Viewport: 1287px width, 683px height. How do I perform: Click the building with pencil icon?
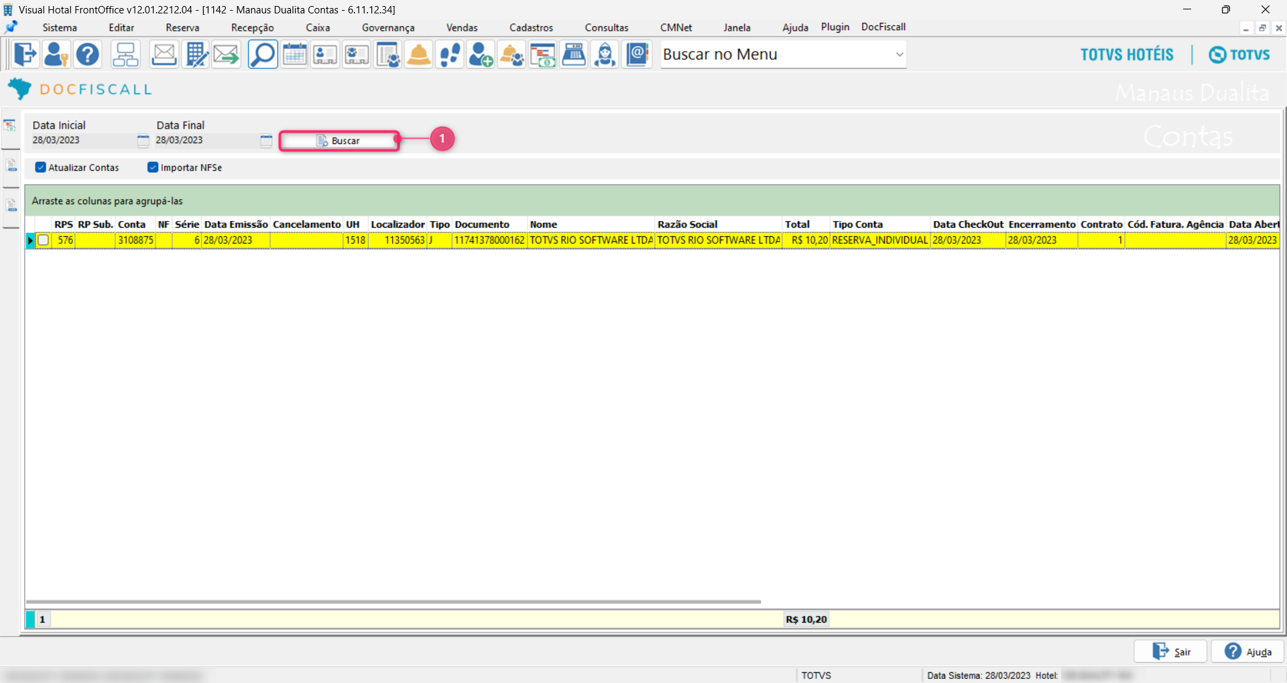(196, 54)
